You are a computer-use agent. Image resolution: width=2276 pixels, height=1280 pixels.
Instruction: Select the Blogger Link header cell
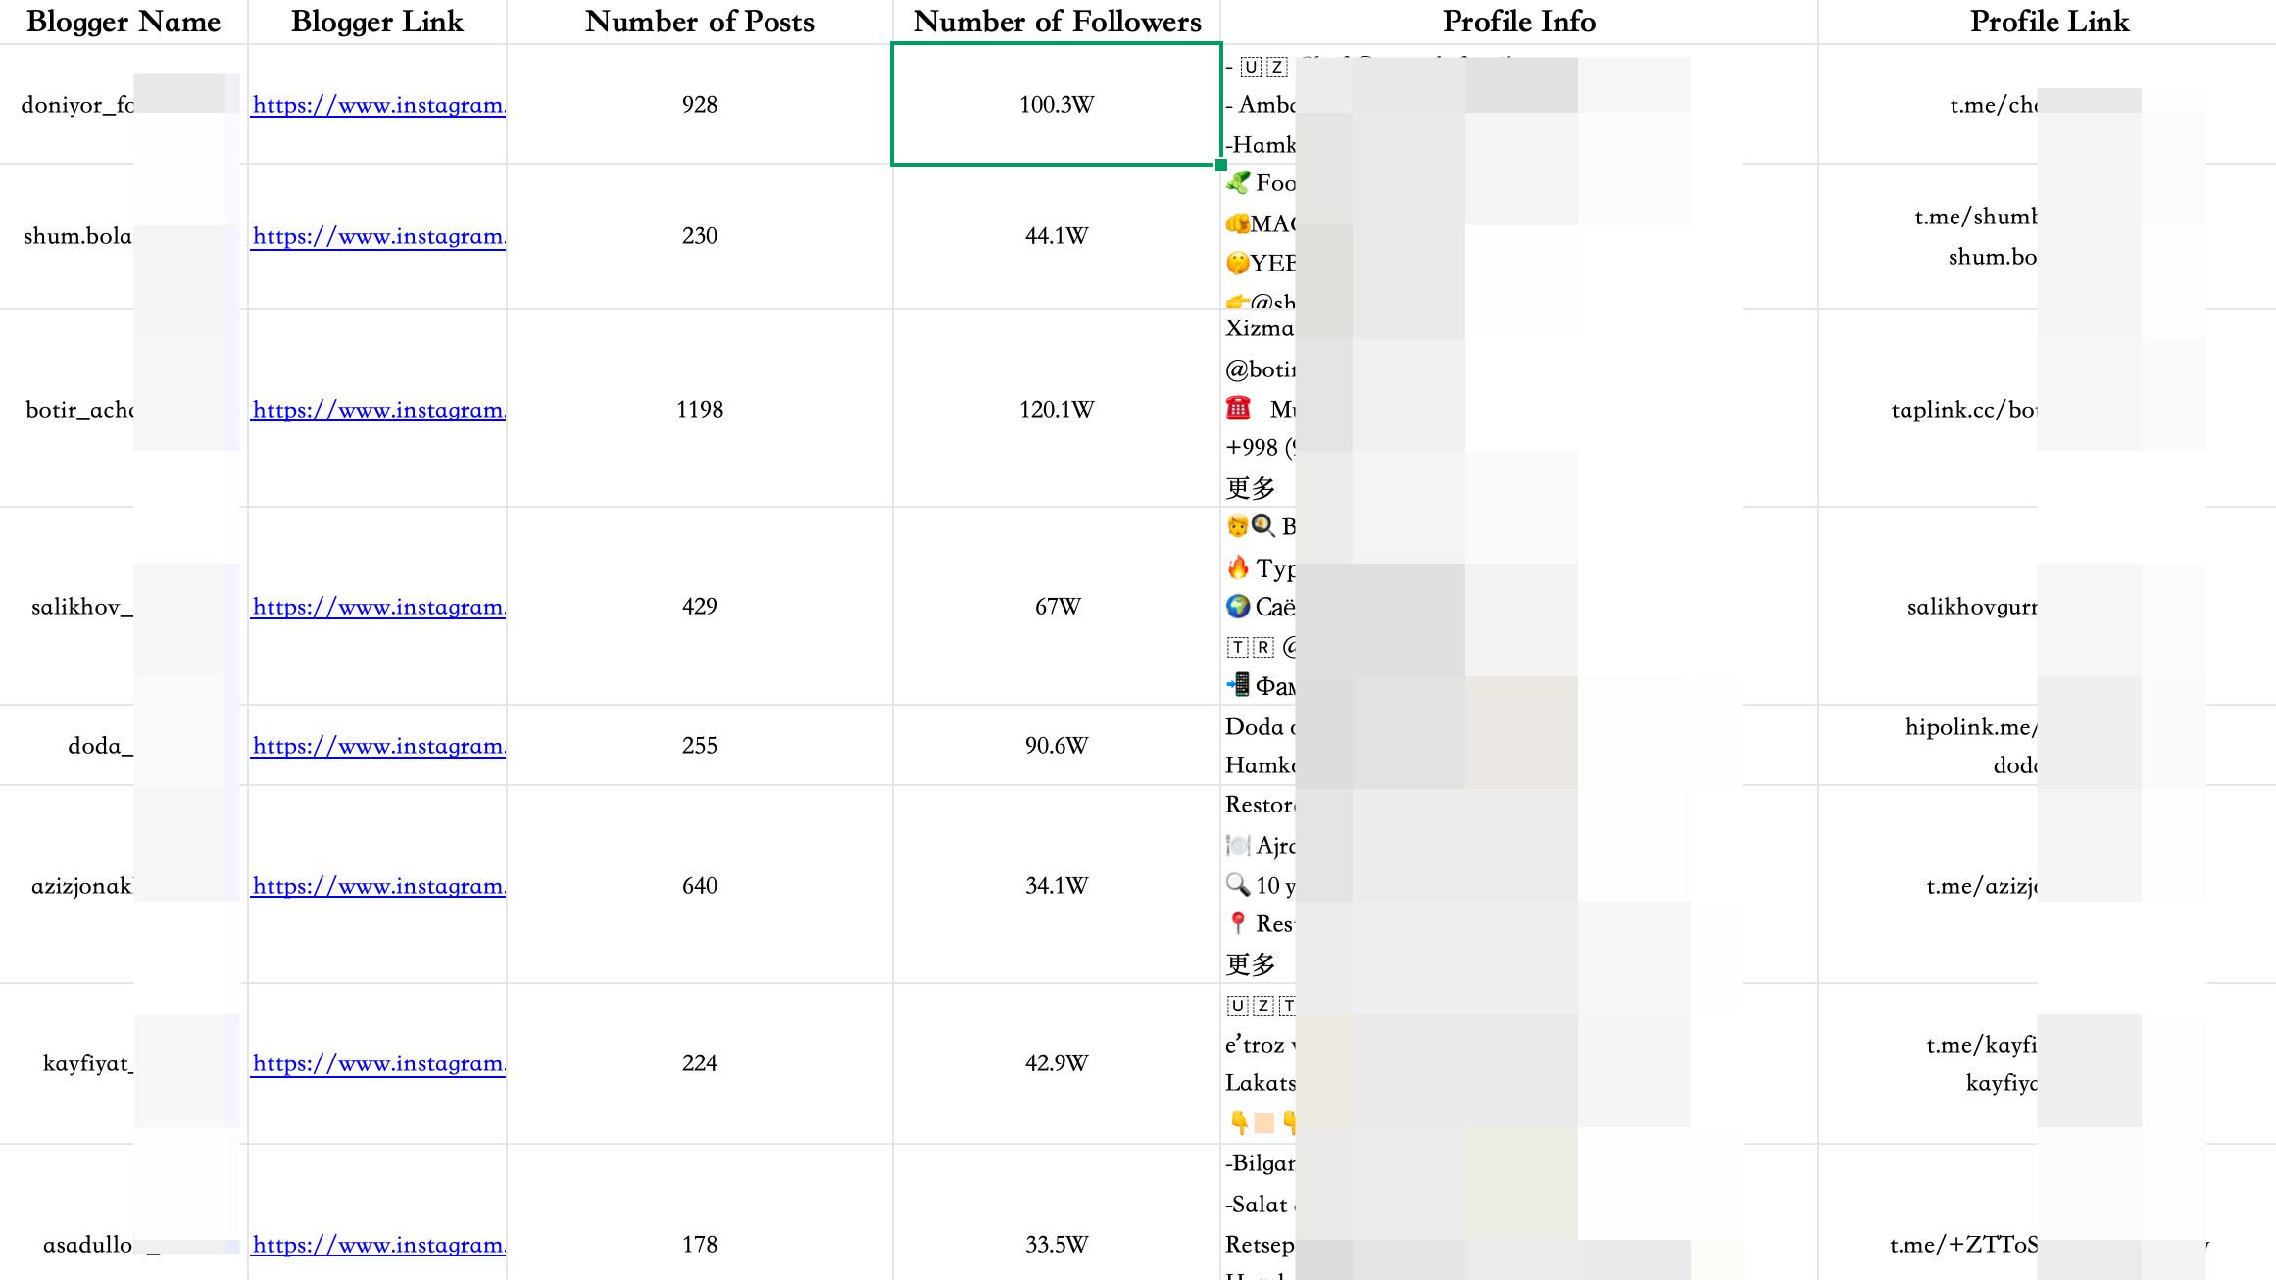pos(377,22)
